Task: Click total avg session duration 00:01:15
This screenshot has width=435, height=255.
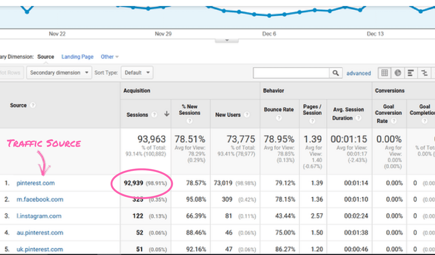Action: click(349, 139)
